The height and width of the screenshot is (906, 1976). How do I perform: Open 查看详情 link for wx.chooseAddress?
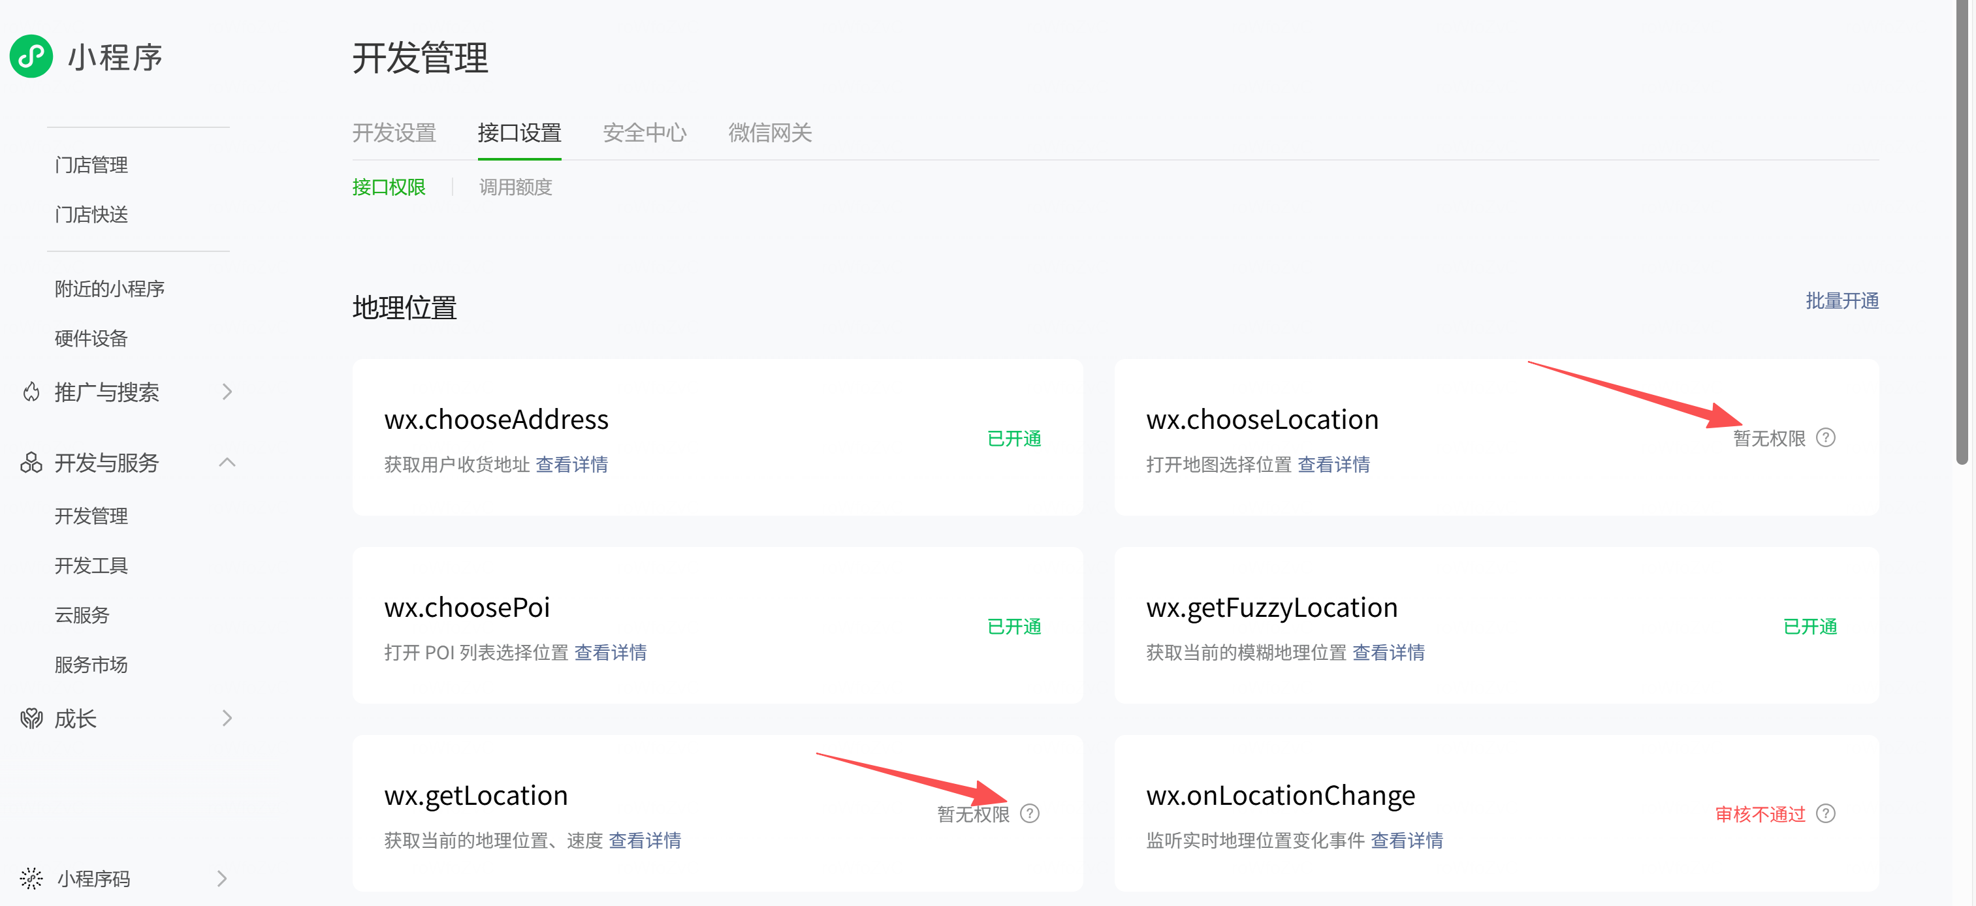tap(571, 465)
